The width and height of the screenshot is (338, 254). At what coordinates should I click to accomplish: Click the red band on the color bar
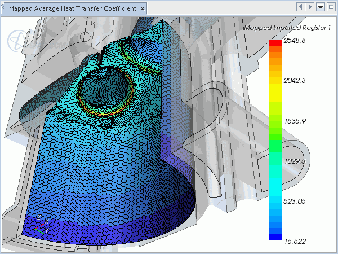[275, 43]
